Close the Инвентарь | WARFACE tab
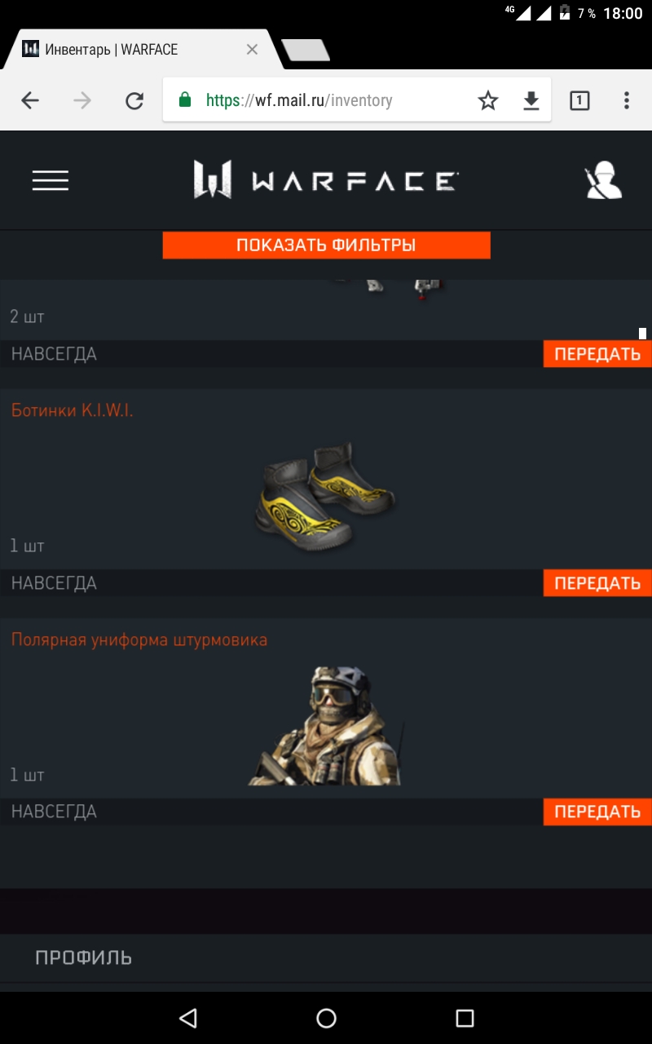Screen dimensions: 652x1044 (252, 50)
